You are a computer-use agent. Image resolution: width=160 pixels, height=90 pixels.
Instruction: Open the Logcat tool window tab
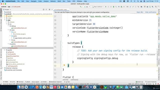(35, 82)
